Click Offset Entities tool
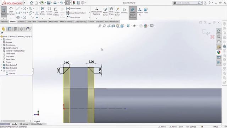The image size is (227, 128). (56, 12)
